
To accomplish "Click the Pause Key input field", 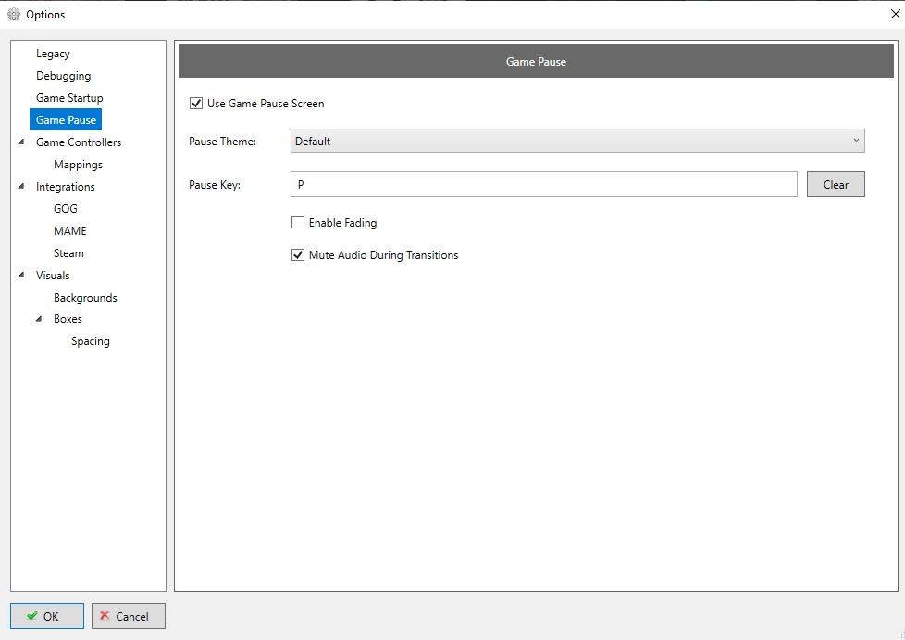I will click(544, 184).
